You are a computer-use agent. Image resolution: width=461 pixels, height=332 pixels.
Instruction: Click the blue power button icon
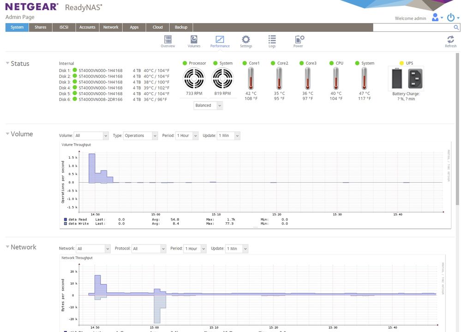click(451, 18)
